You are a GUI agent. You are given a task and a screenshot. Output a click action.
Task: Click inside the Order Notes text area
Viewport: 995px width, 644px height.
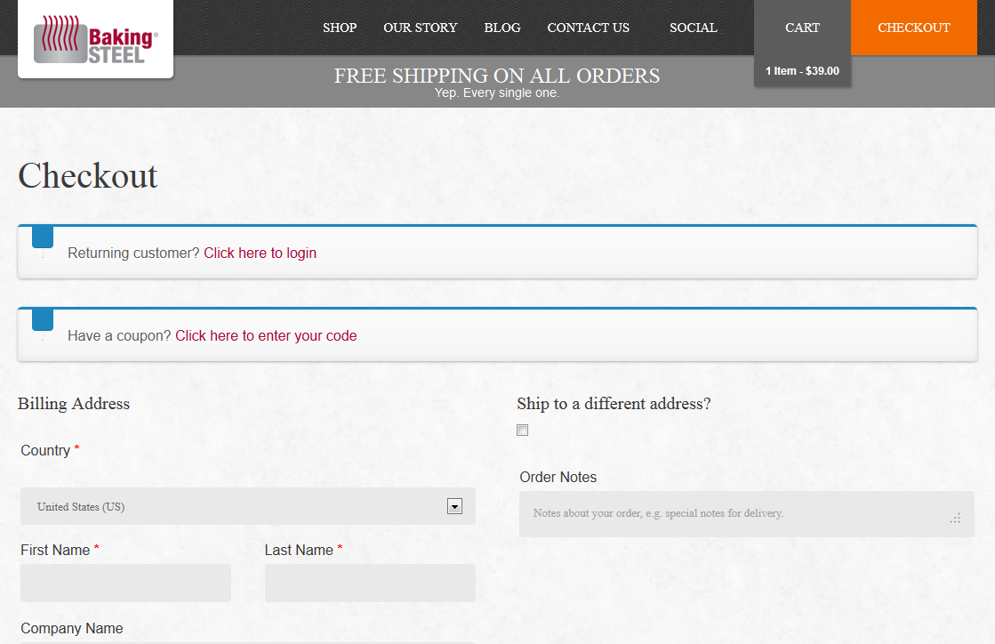[x=729, y=514]
